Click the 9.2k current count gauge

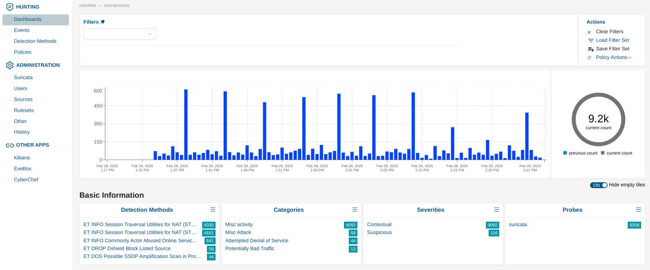click(598, 120)
